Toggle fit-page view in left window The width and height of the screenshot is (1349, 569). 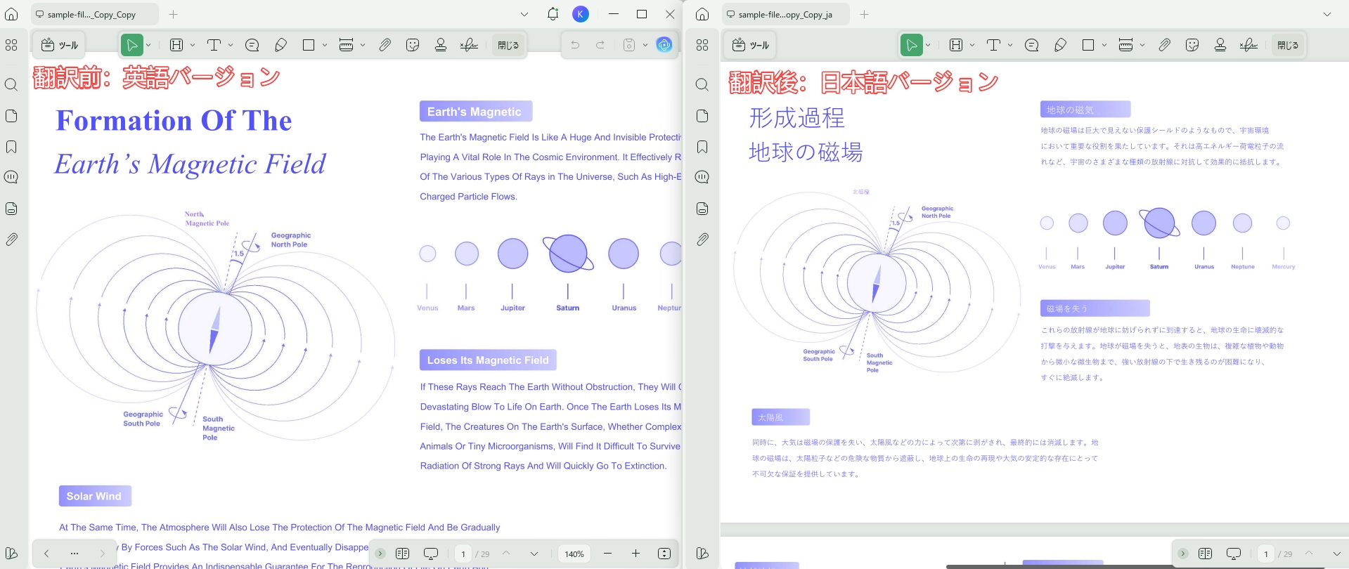click(x=664, y=554)
